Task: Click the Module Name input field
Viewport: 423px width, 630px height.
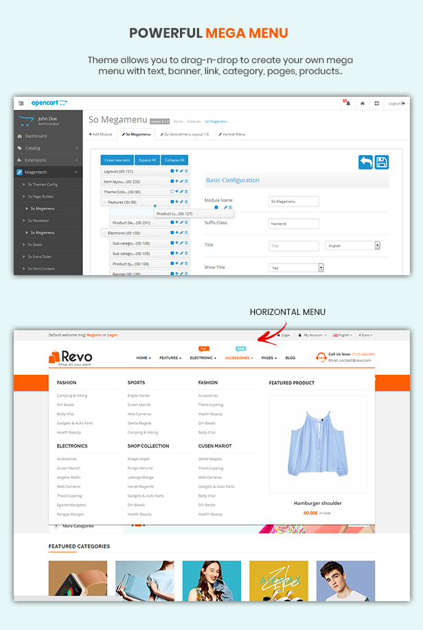Action: click(293, 201)
